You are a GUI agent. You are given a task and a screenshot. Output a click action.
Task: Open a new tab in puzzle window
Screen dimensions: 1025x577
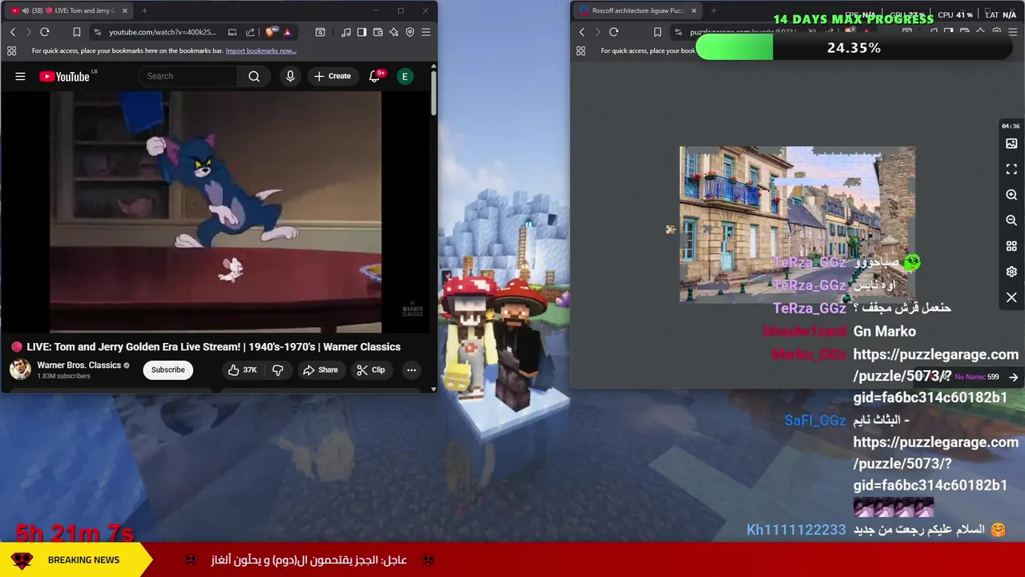pyautogui.click(x=713, y=10)
